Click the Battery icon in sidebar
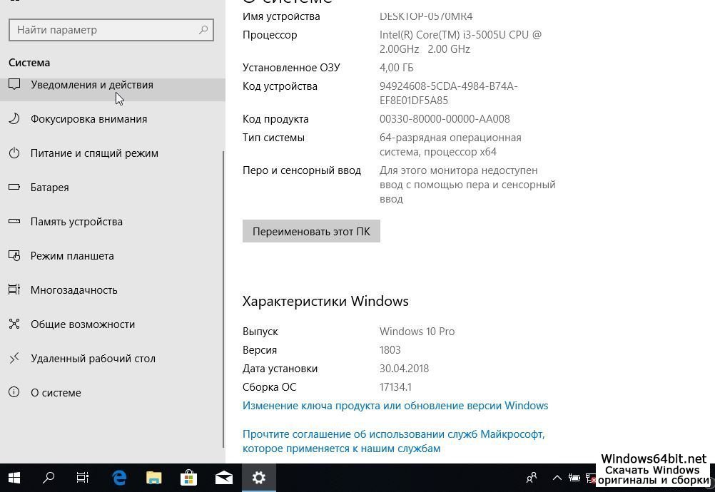The image size is (715, 492). 14,188
